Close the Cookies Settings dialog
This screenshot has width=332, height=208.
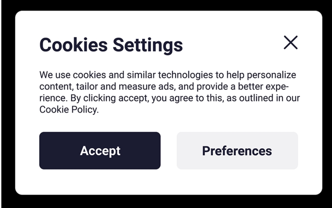pos(290,42)
